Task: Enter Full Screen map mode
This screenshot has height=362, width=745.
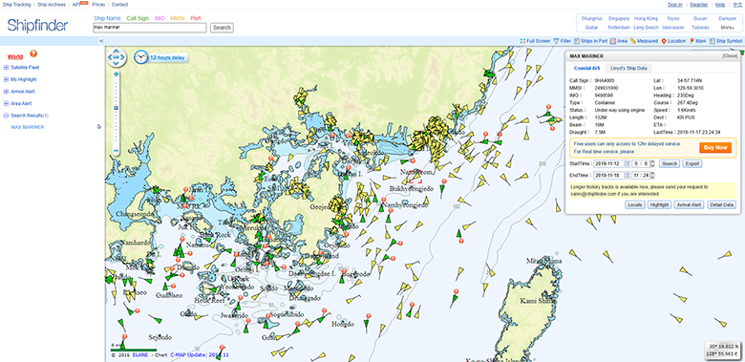Action: [x=535, y=41]
